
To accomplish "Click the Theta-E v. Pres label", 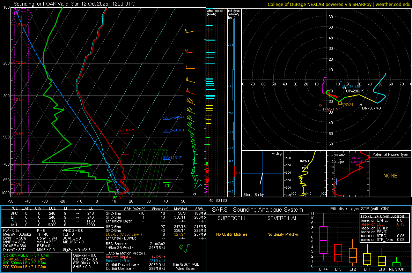I will point(304,165).
